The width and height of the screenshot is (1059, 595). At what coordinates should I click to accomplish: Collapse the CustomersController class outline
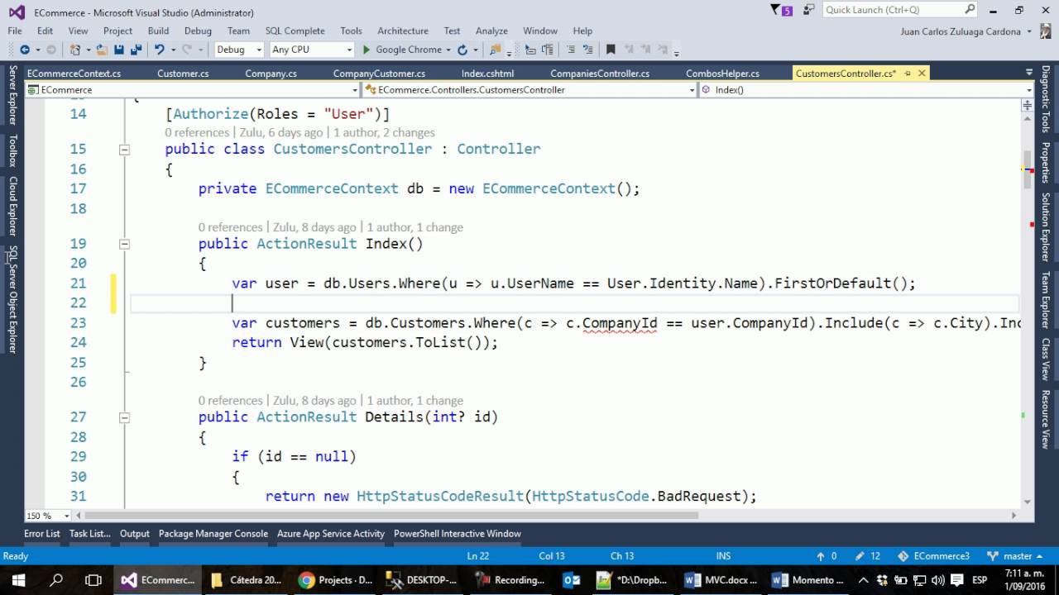click(124, 150)
